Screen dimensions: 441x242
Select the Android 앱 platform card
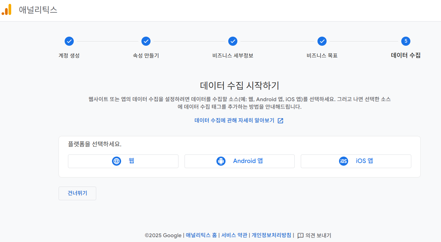click(x=239, y=161)
